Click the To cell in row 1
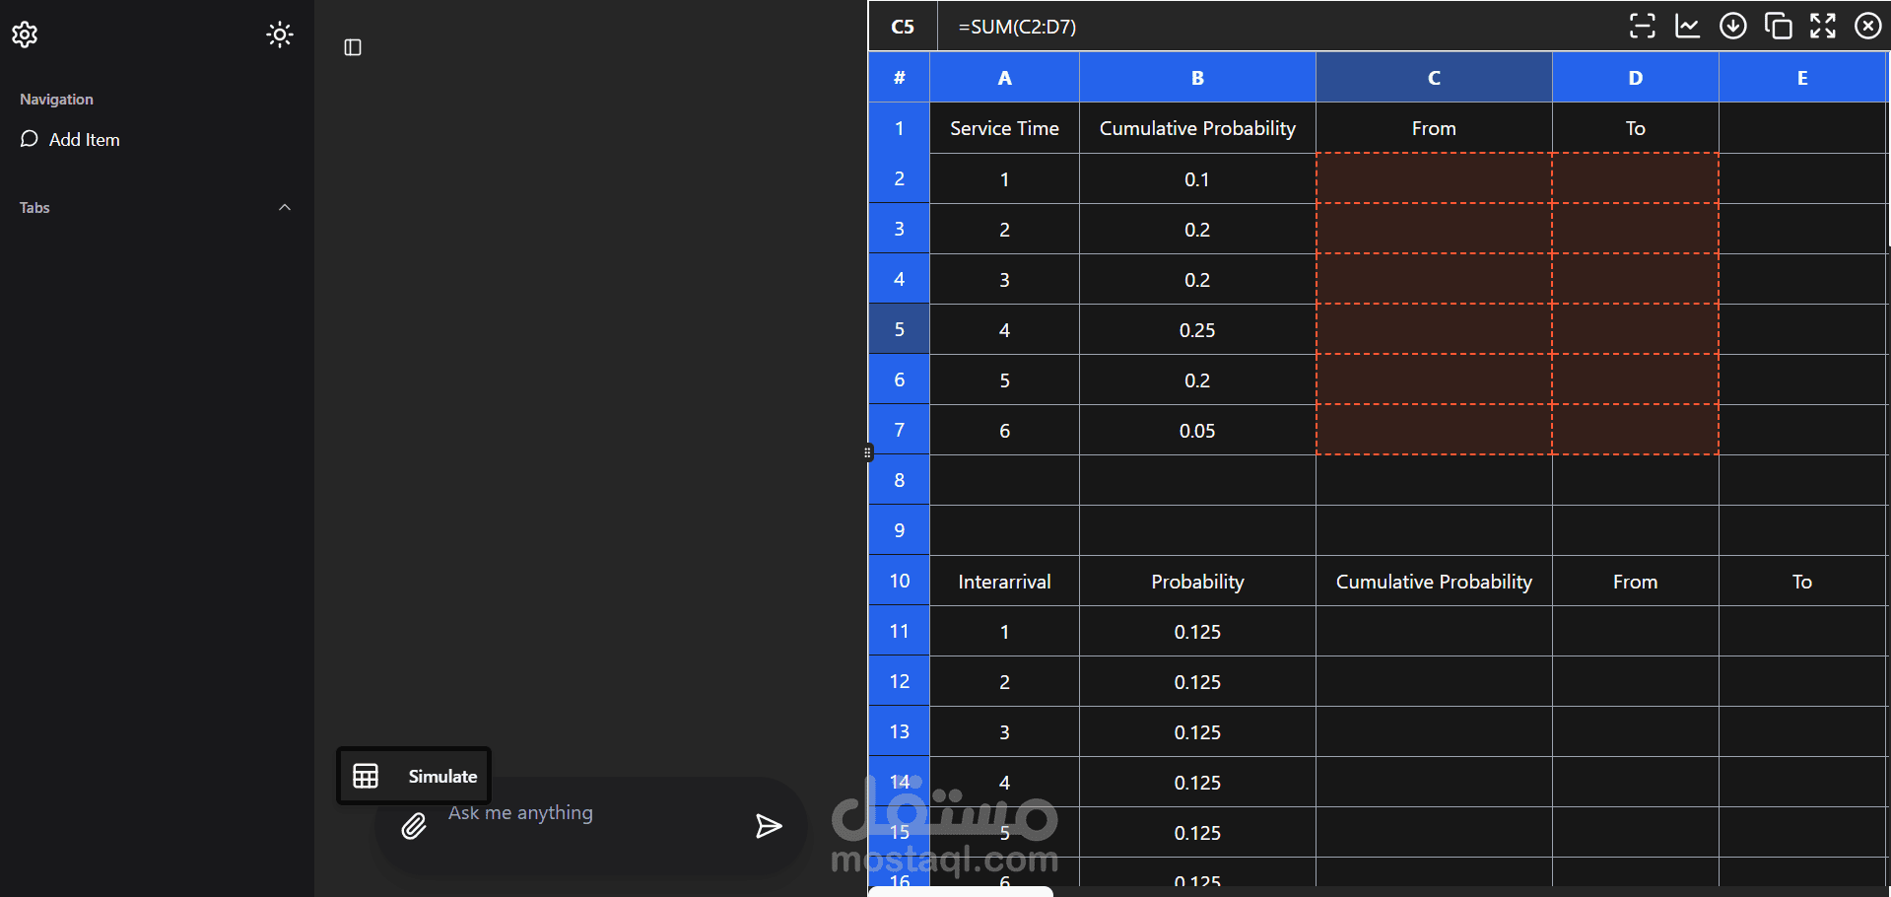Viewport: 1891px width, 897px height. [1635, 128]
